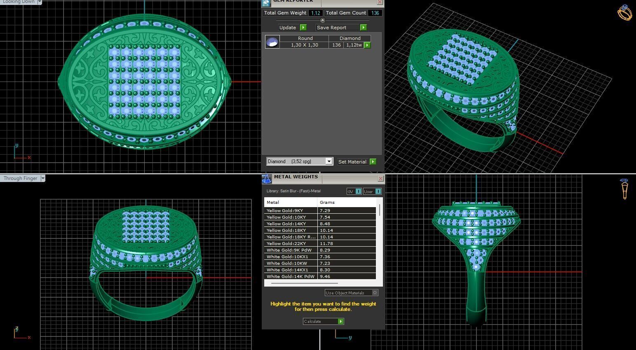The width and height of the screenshot is (636, 350).
Task: Click the Save Report button label
Action: [x=331, y=28]
